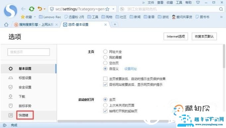Click the search box with placeholder text

(x=172, y=9)
